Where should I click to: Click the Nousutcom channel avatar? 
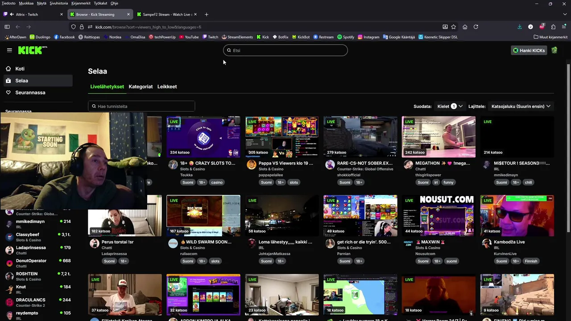click(409, 243)
